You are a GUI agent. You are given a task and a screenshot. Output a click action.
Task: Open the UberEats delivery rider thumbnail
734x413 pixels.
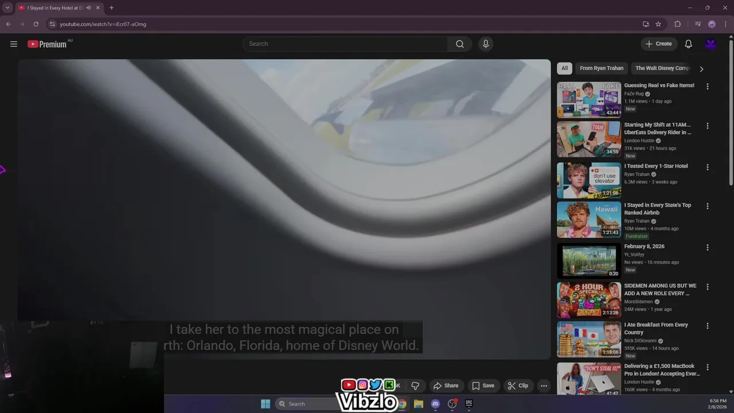click(589, 139)
